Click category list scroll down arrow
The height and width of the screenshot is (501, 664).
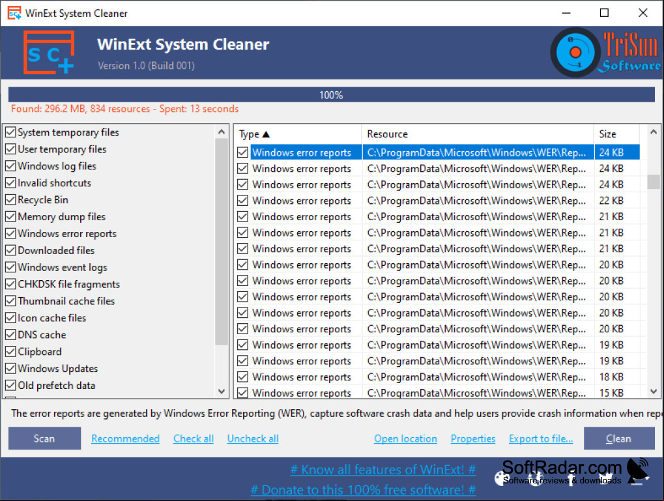click(222, 392)
